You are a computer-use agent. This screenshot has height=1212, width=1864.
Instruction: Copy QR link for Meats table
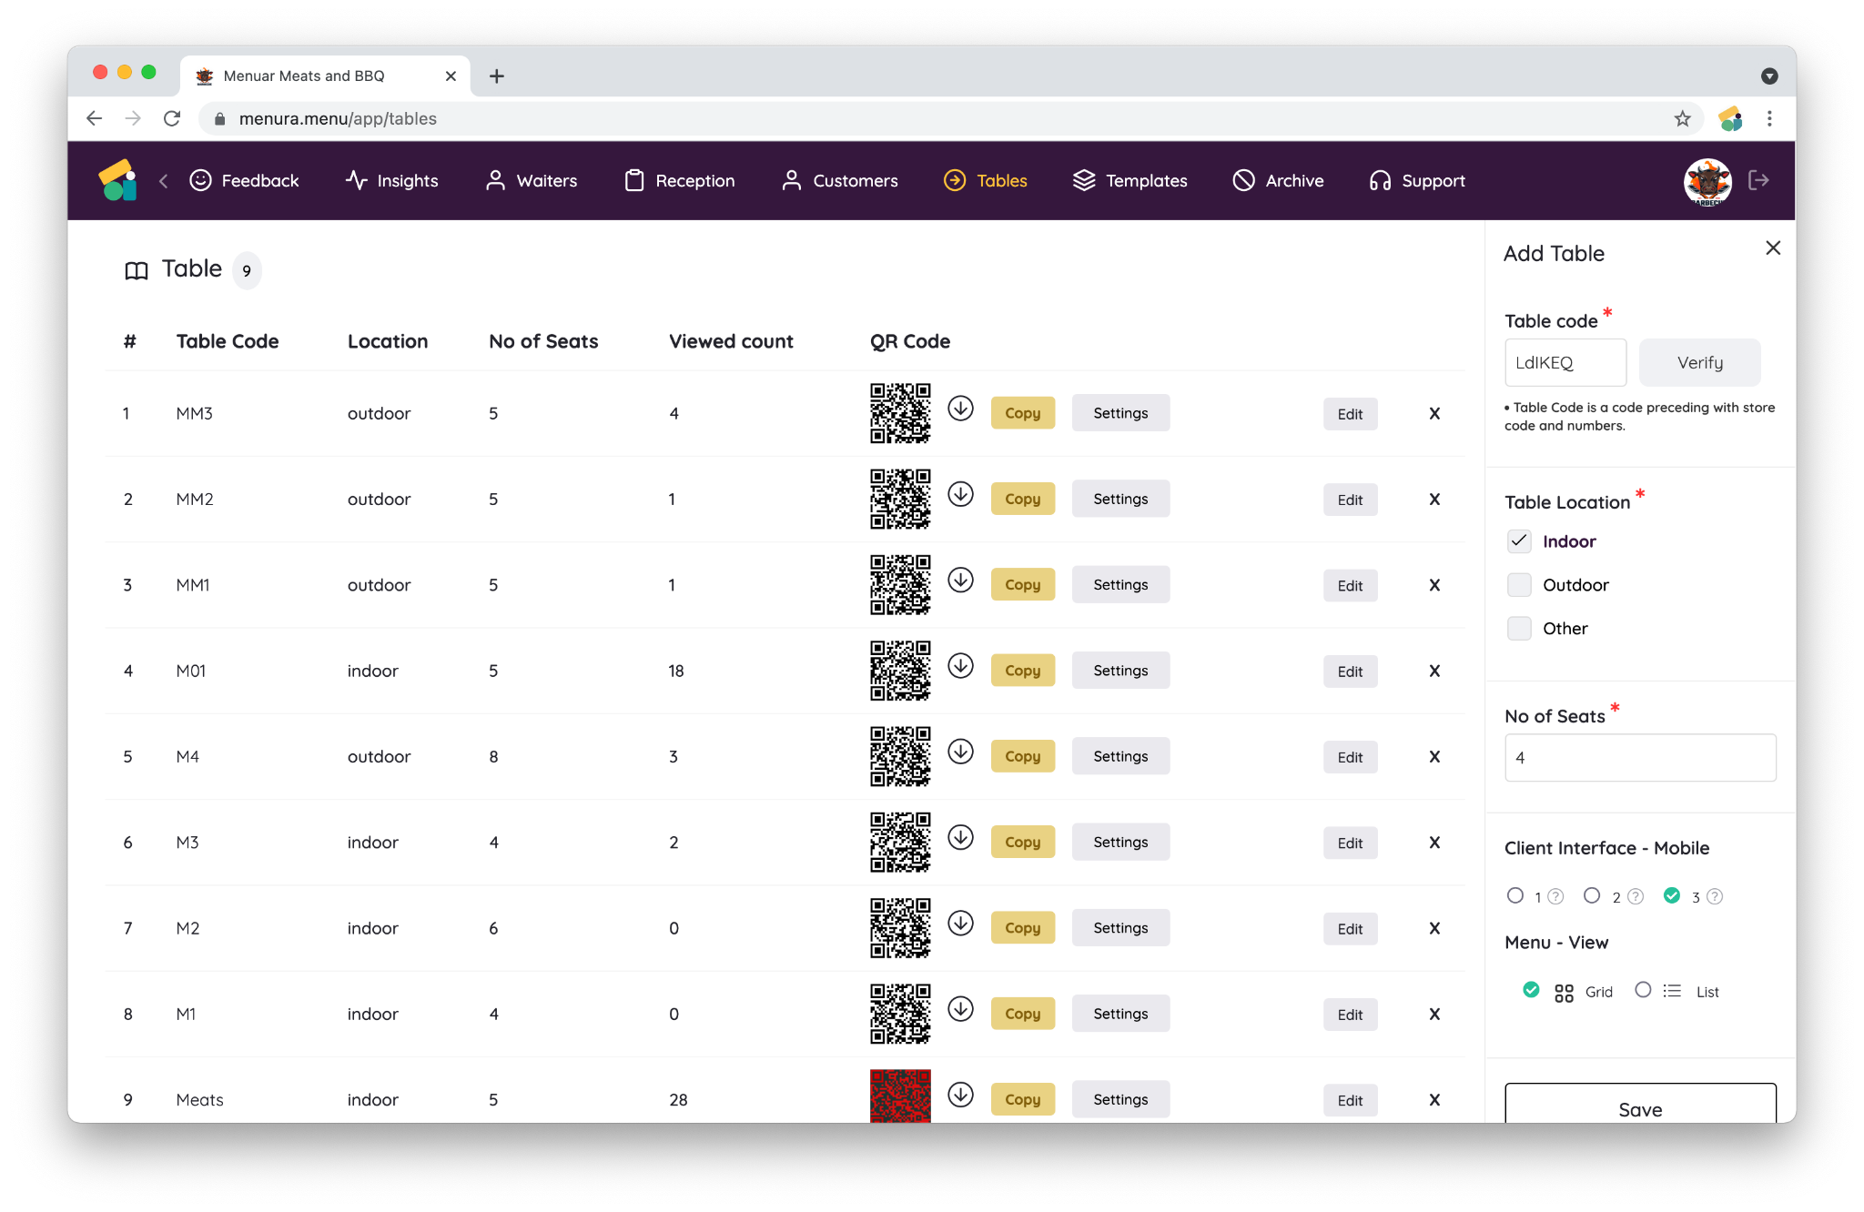[x=1022, y=1100]
